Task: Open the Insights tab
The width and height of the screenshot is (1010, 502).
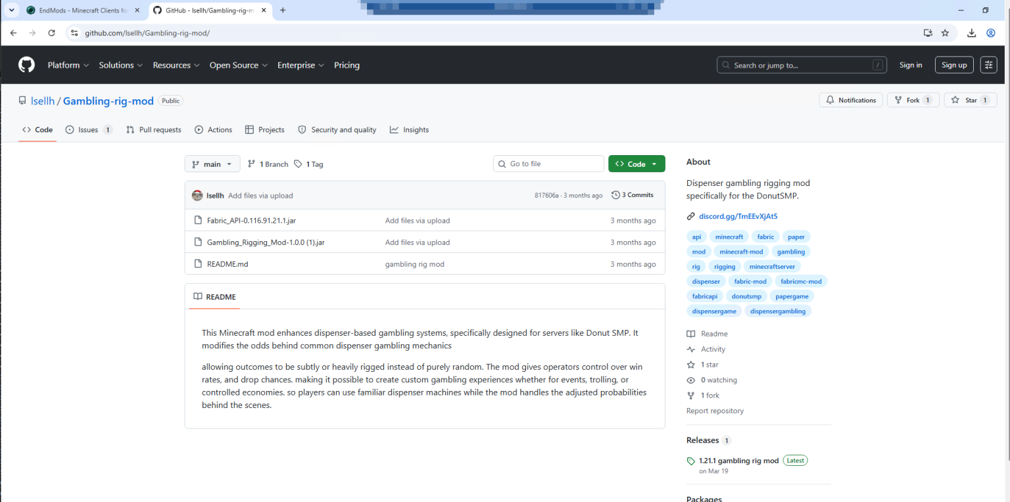Action: [x=409, y=130]
